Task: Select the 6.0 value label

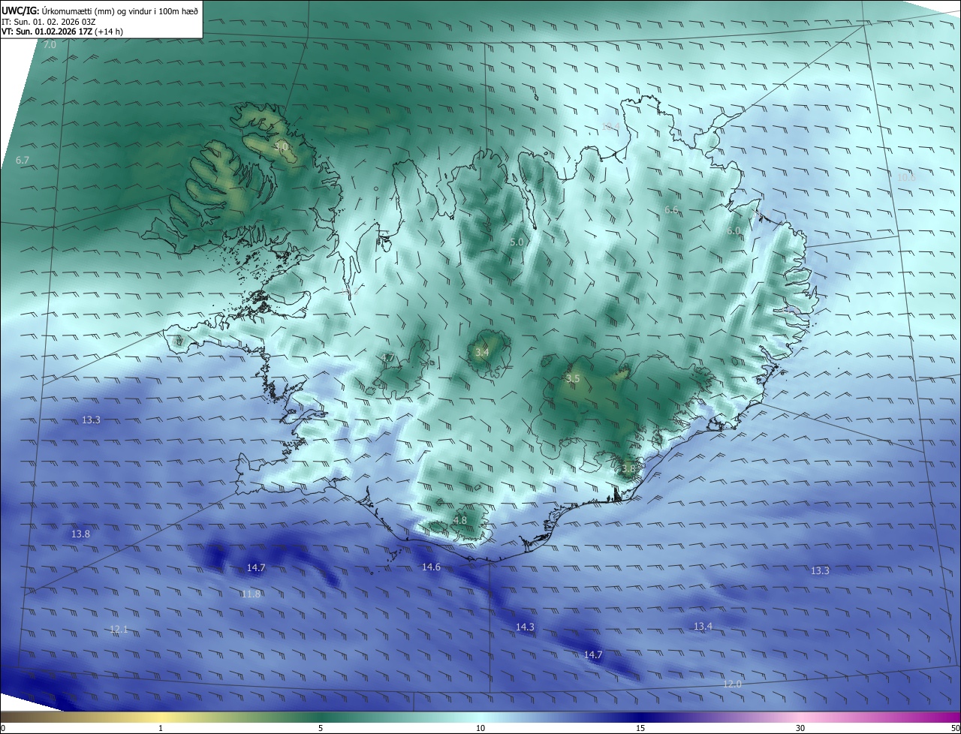Action: point(734,231)
